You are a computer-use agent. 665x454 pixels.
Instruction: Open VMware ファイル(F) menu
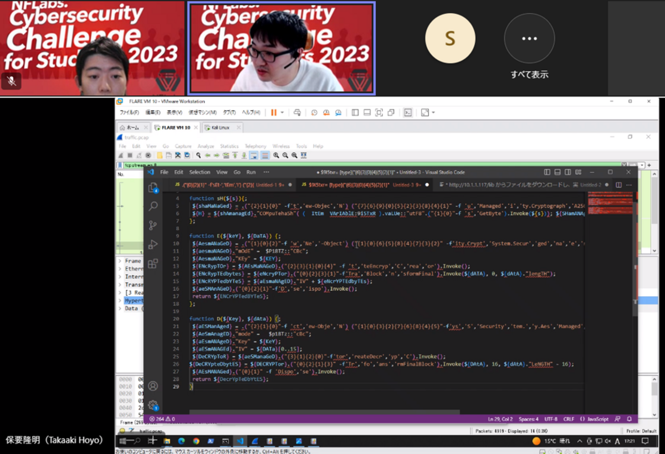pos(129,112)
